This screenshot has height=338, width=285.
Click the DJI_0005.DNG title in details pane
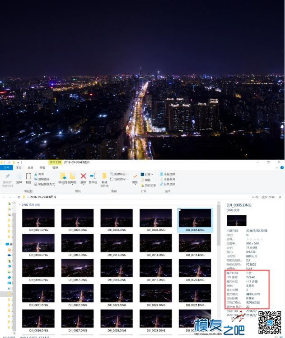pos(239,205)
